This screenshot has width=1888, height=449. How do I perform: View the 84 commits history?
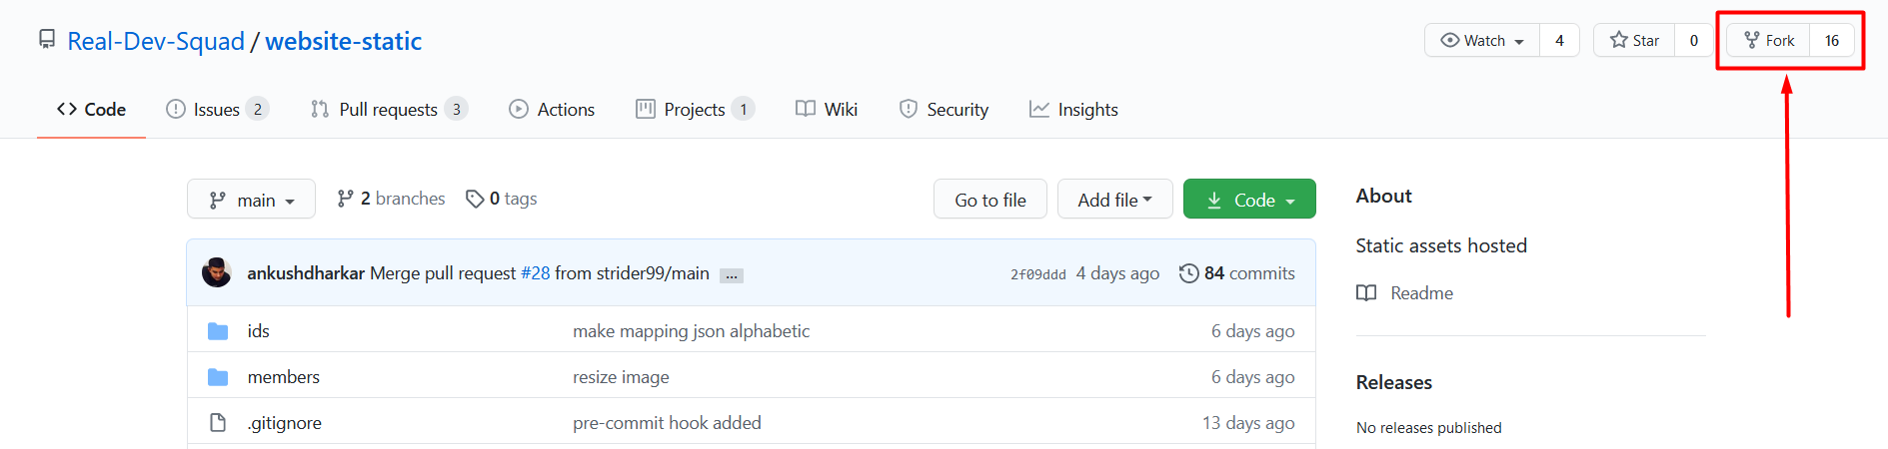pyautogui.click(x=1237, y=273)
